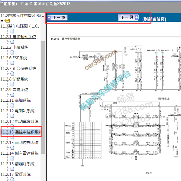Select 11.2.15 前照灯系统 entry
The image size is (181, 181).
coord(18,164)
